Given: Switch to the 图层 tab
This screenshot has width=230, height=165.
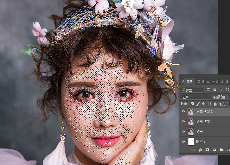Looking at the screenshot, I should [x=189, y=82].
